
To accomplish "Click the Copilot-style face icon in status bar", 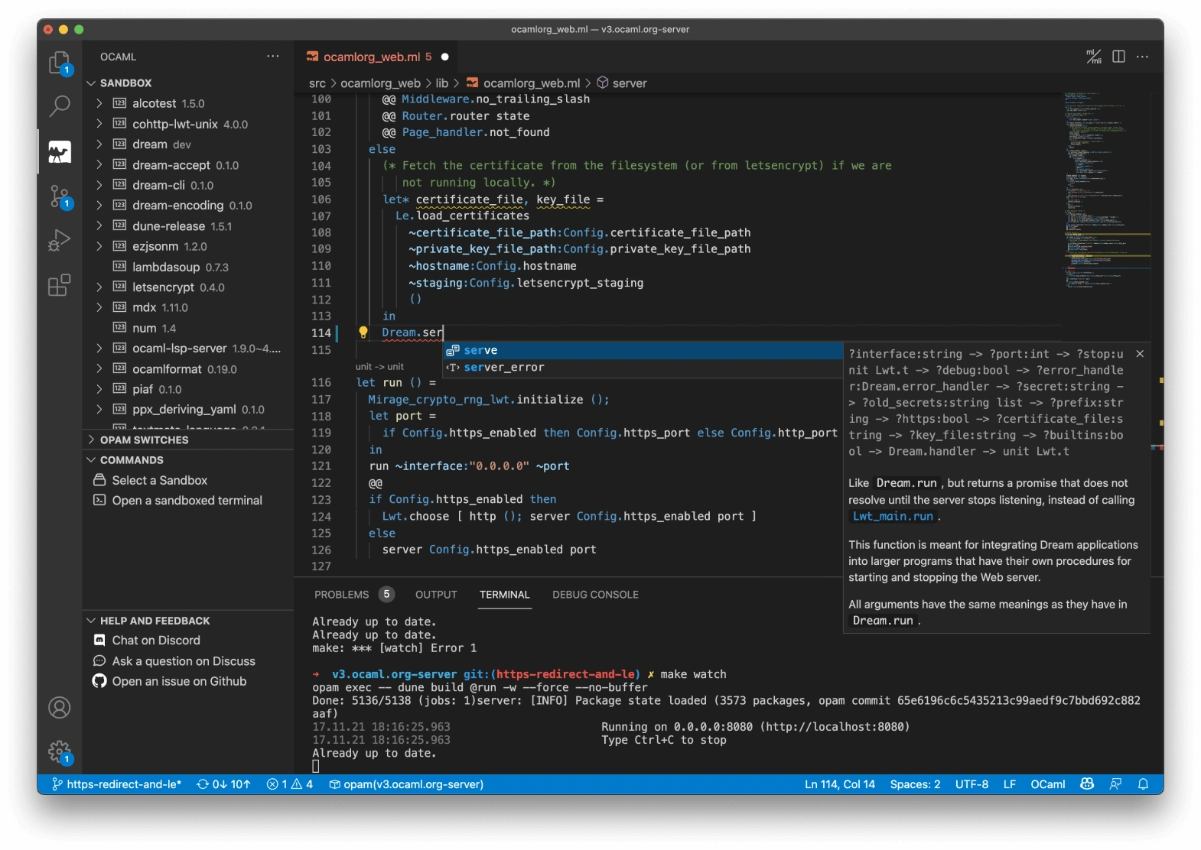I will click(1087, 784).
